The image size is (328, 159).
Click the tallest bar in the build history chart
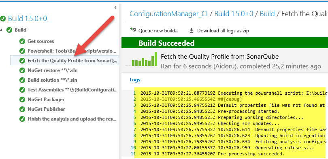click(x=155, y=59)
